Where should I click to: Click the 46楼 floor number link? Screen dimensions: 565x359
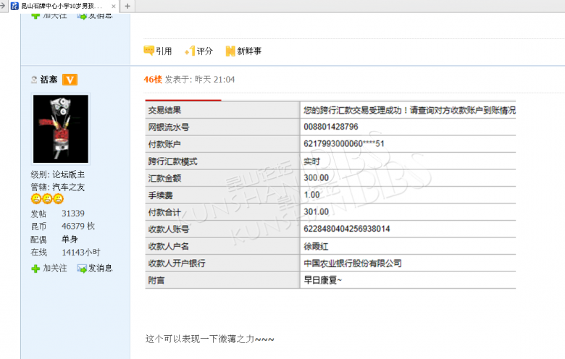[x=153, y=80]
